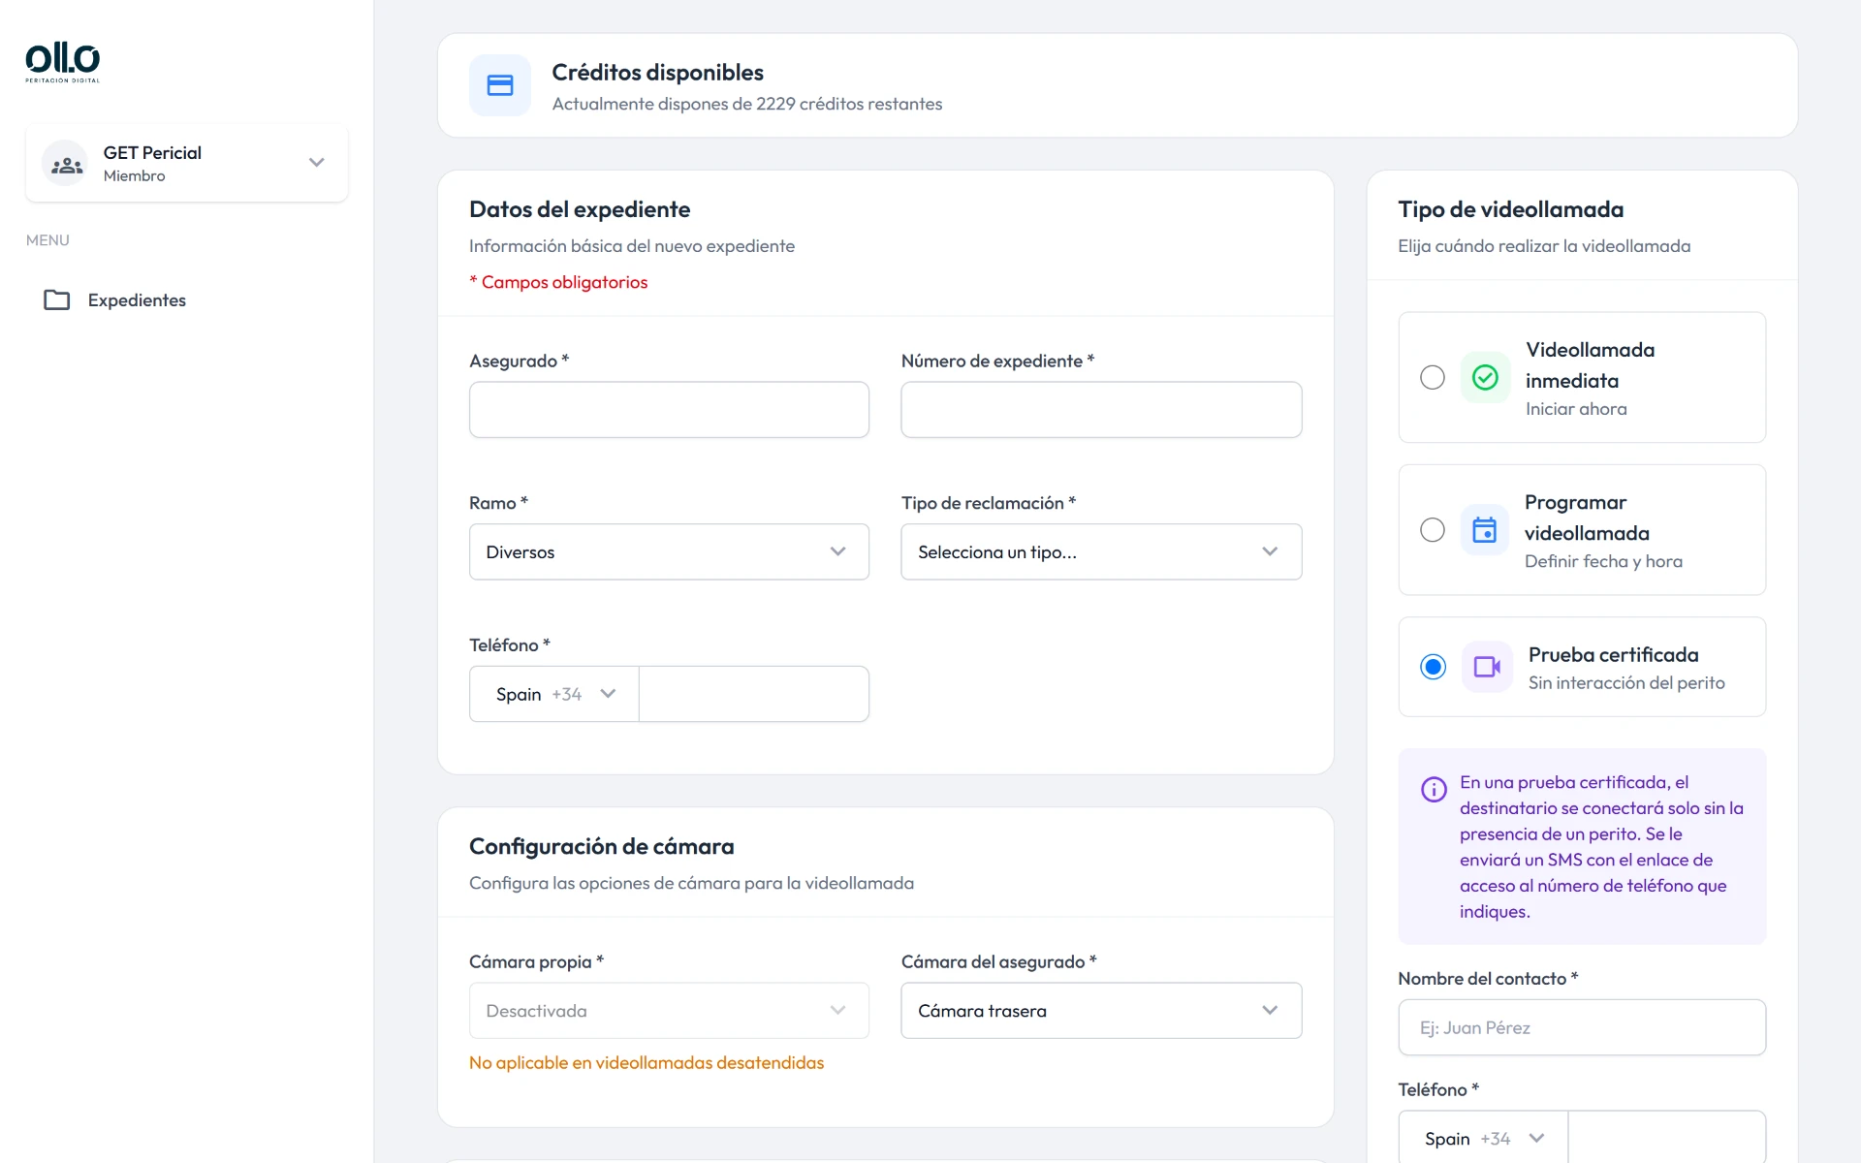Screen dimensions: 1861x1163
Task: Open the Spain +34 selector under Nombre del contacto
Action: point(1483,1138)
